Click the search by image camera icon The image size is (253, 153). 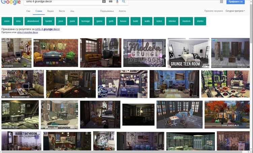pyautogui.click(x=104, y=1)
